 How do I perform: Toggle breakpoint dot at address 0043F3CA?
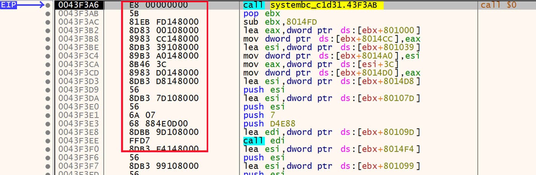click(x=48, y=64)
